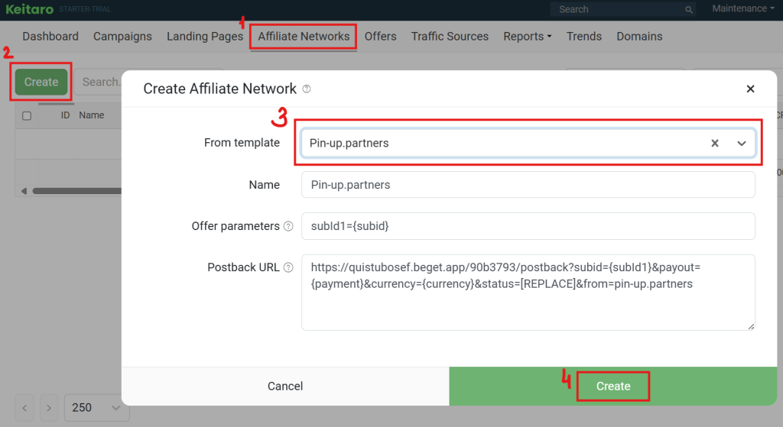Viewport: 783px width, 427px height.
Task: Sort by Name column header
Action: click(92, 115)
